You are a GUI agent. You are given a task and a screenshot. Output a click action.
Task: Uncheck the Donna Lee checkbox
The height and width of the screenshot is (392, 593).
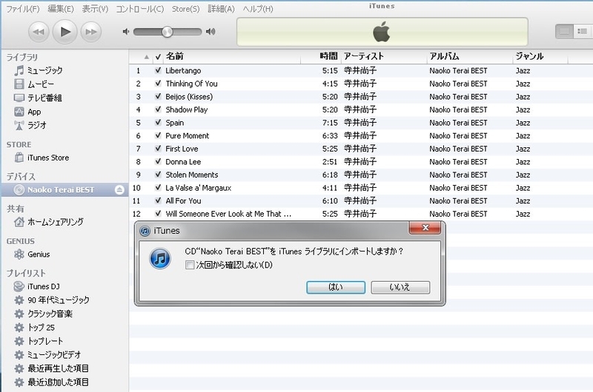click(158, 161)
